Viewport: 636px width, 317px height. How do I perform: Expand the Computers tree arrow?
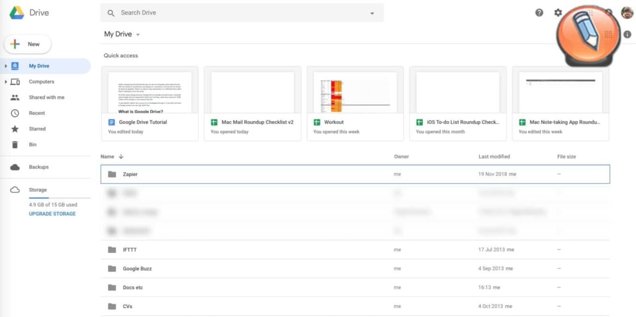6,81
